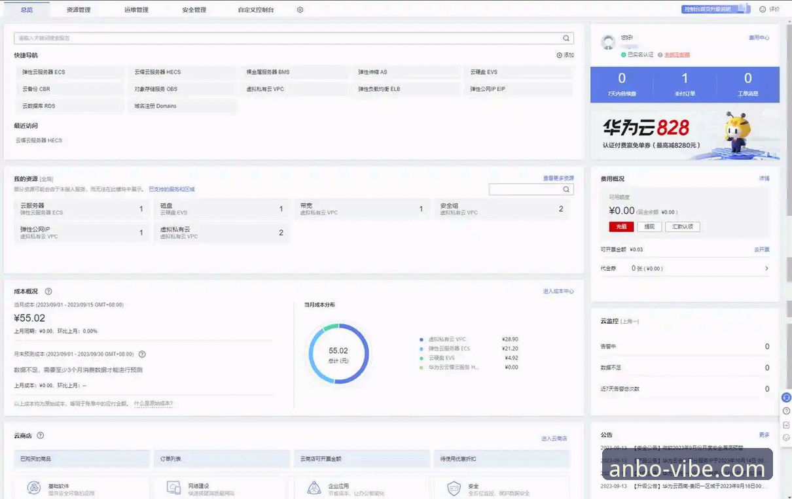
Task: Click 什么是原始成本? link
Action: [153, 404]
